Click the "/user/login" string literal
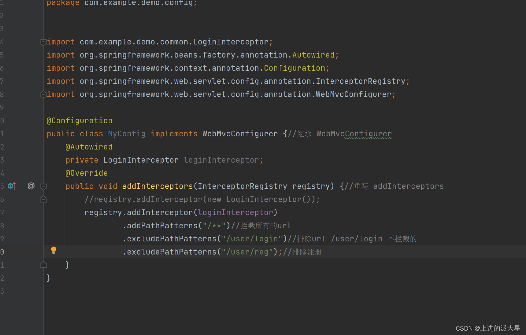The height and width of the screenshot is (335, 526). [x=252, y=239]
